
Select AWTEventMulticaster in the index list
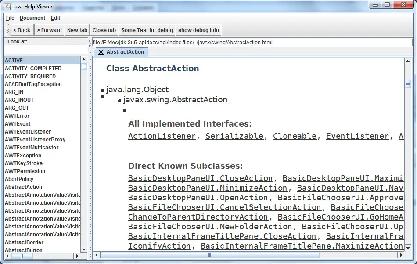pyautogui.click(x=42, y=148)
